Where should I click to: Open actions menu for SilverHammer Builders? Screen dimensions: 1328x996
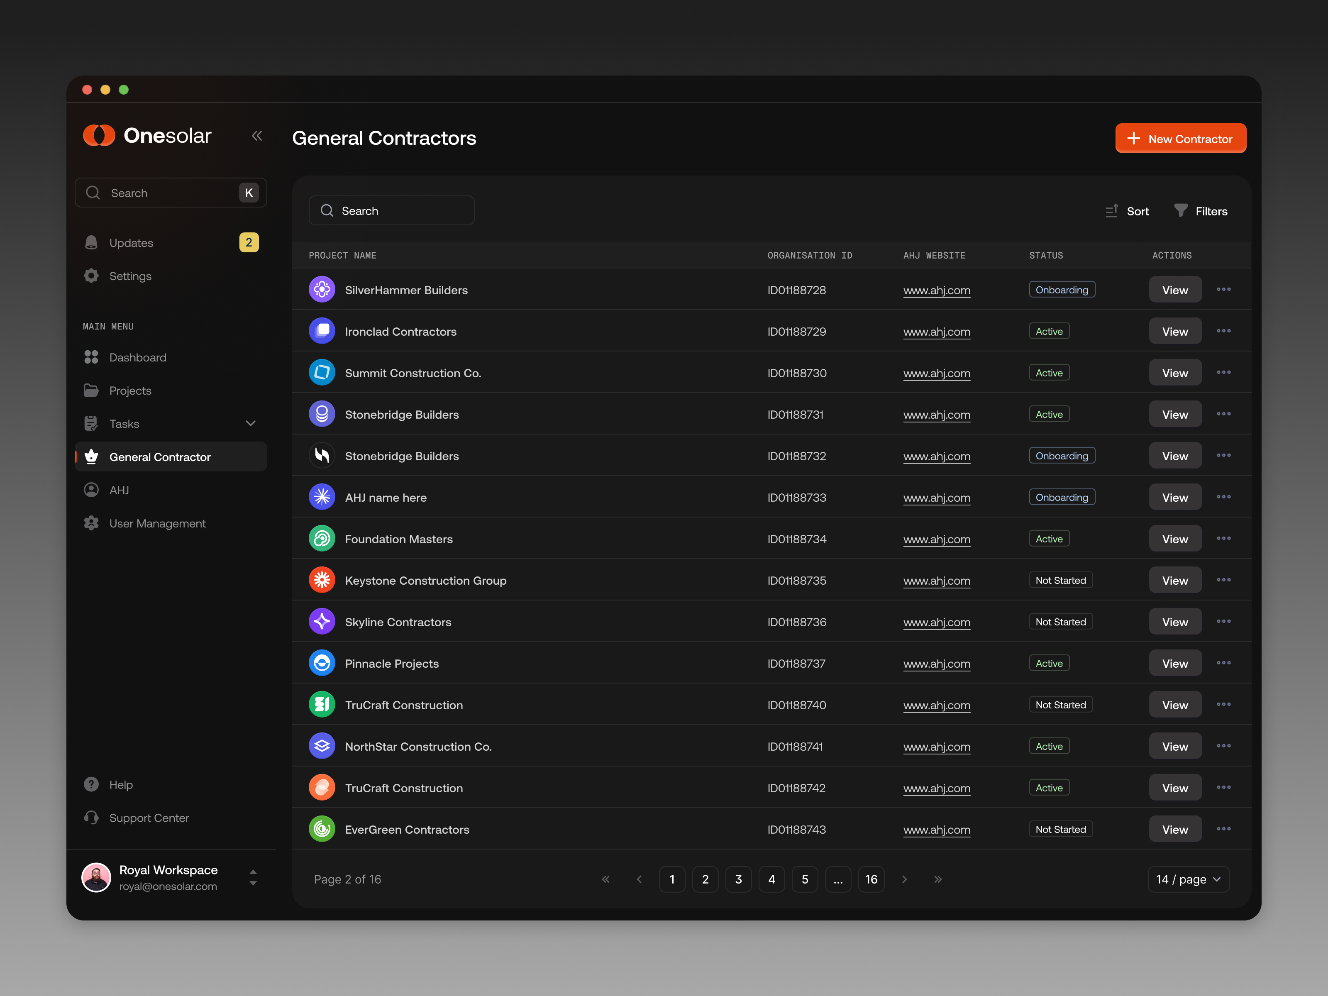(x=1224, y=289)
